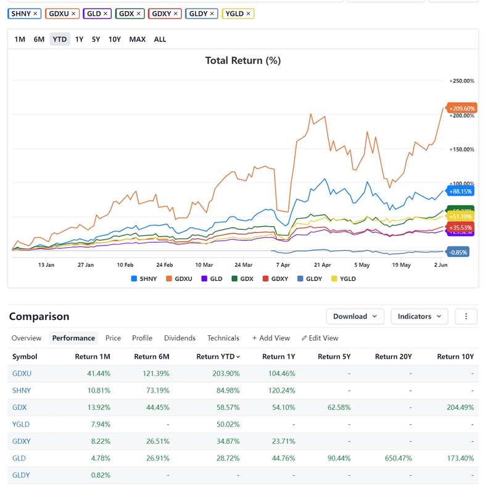Sort by Return 1Y column header
The image size is (488, 493).
(x=279, y=357)
